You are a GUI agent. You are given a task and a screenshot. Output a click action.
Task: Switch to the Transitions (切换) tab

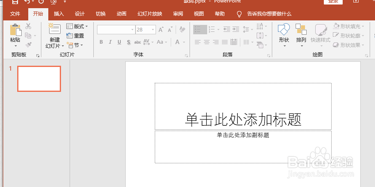click(101, 14)
